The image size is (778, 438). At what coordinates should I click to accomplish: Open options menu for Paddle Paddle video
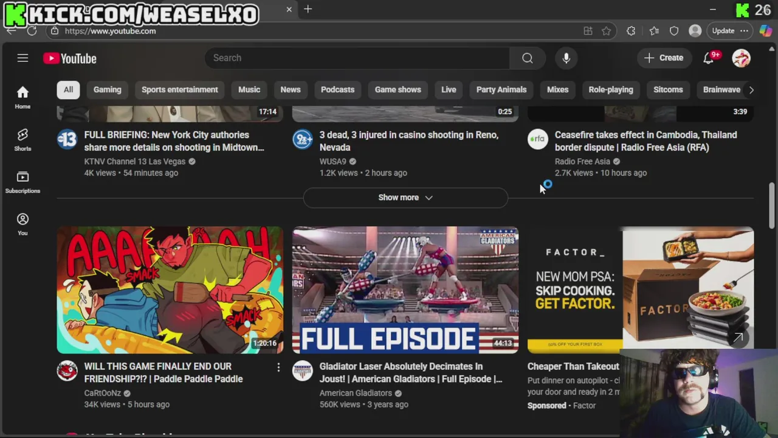278,367
